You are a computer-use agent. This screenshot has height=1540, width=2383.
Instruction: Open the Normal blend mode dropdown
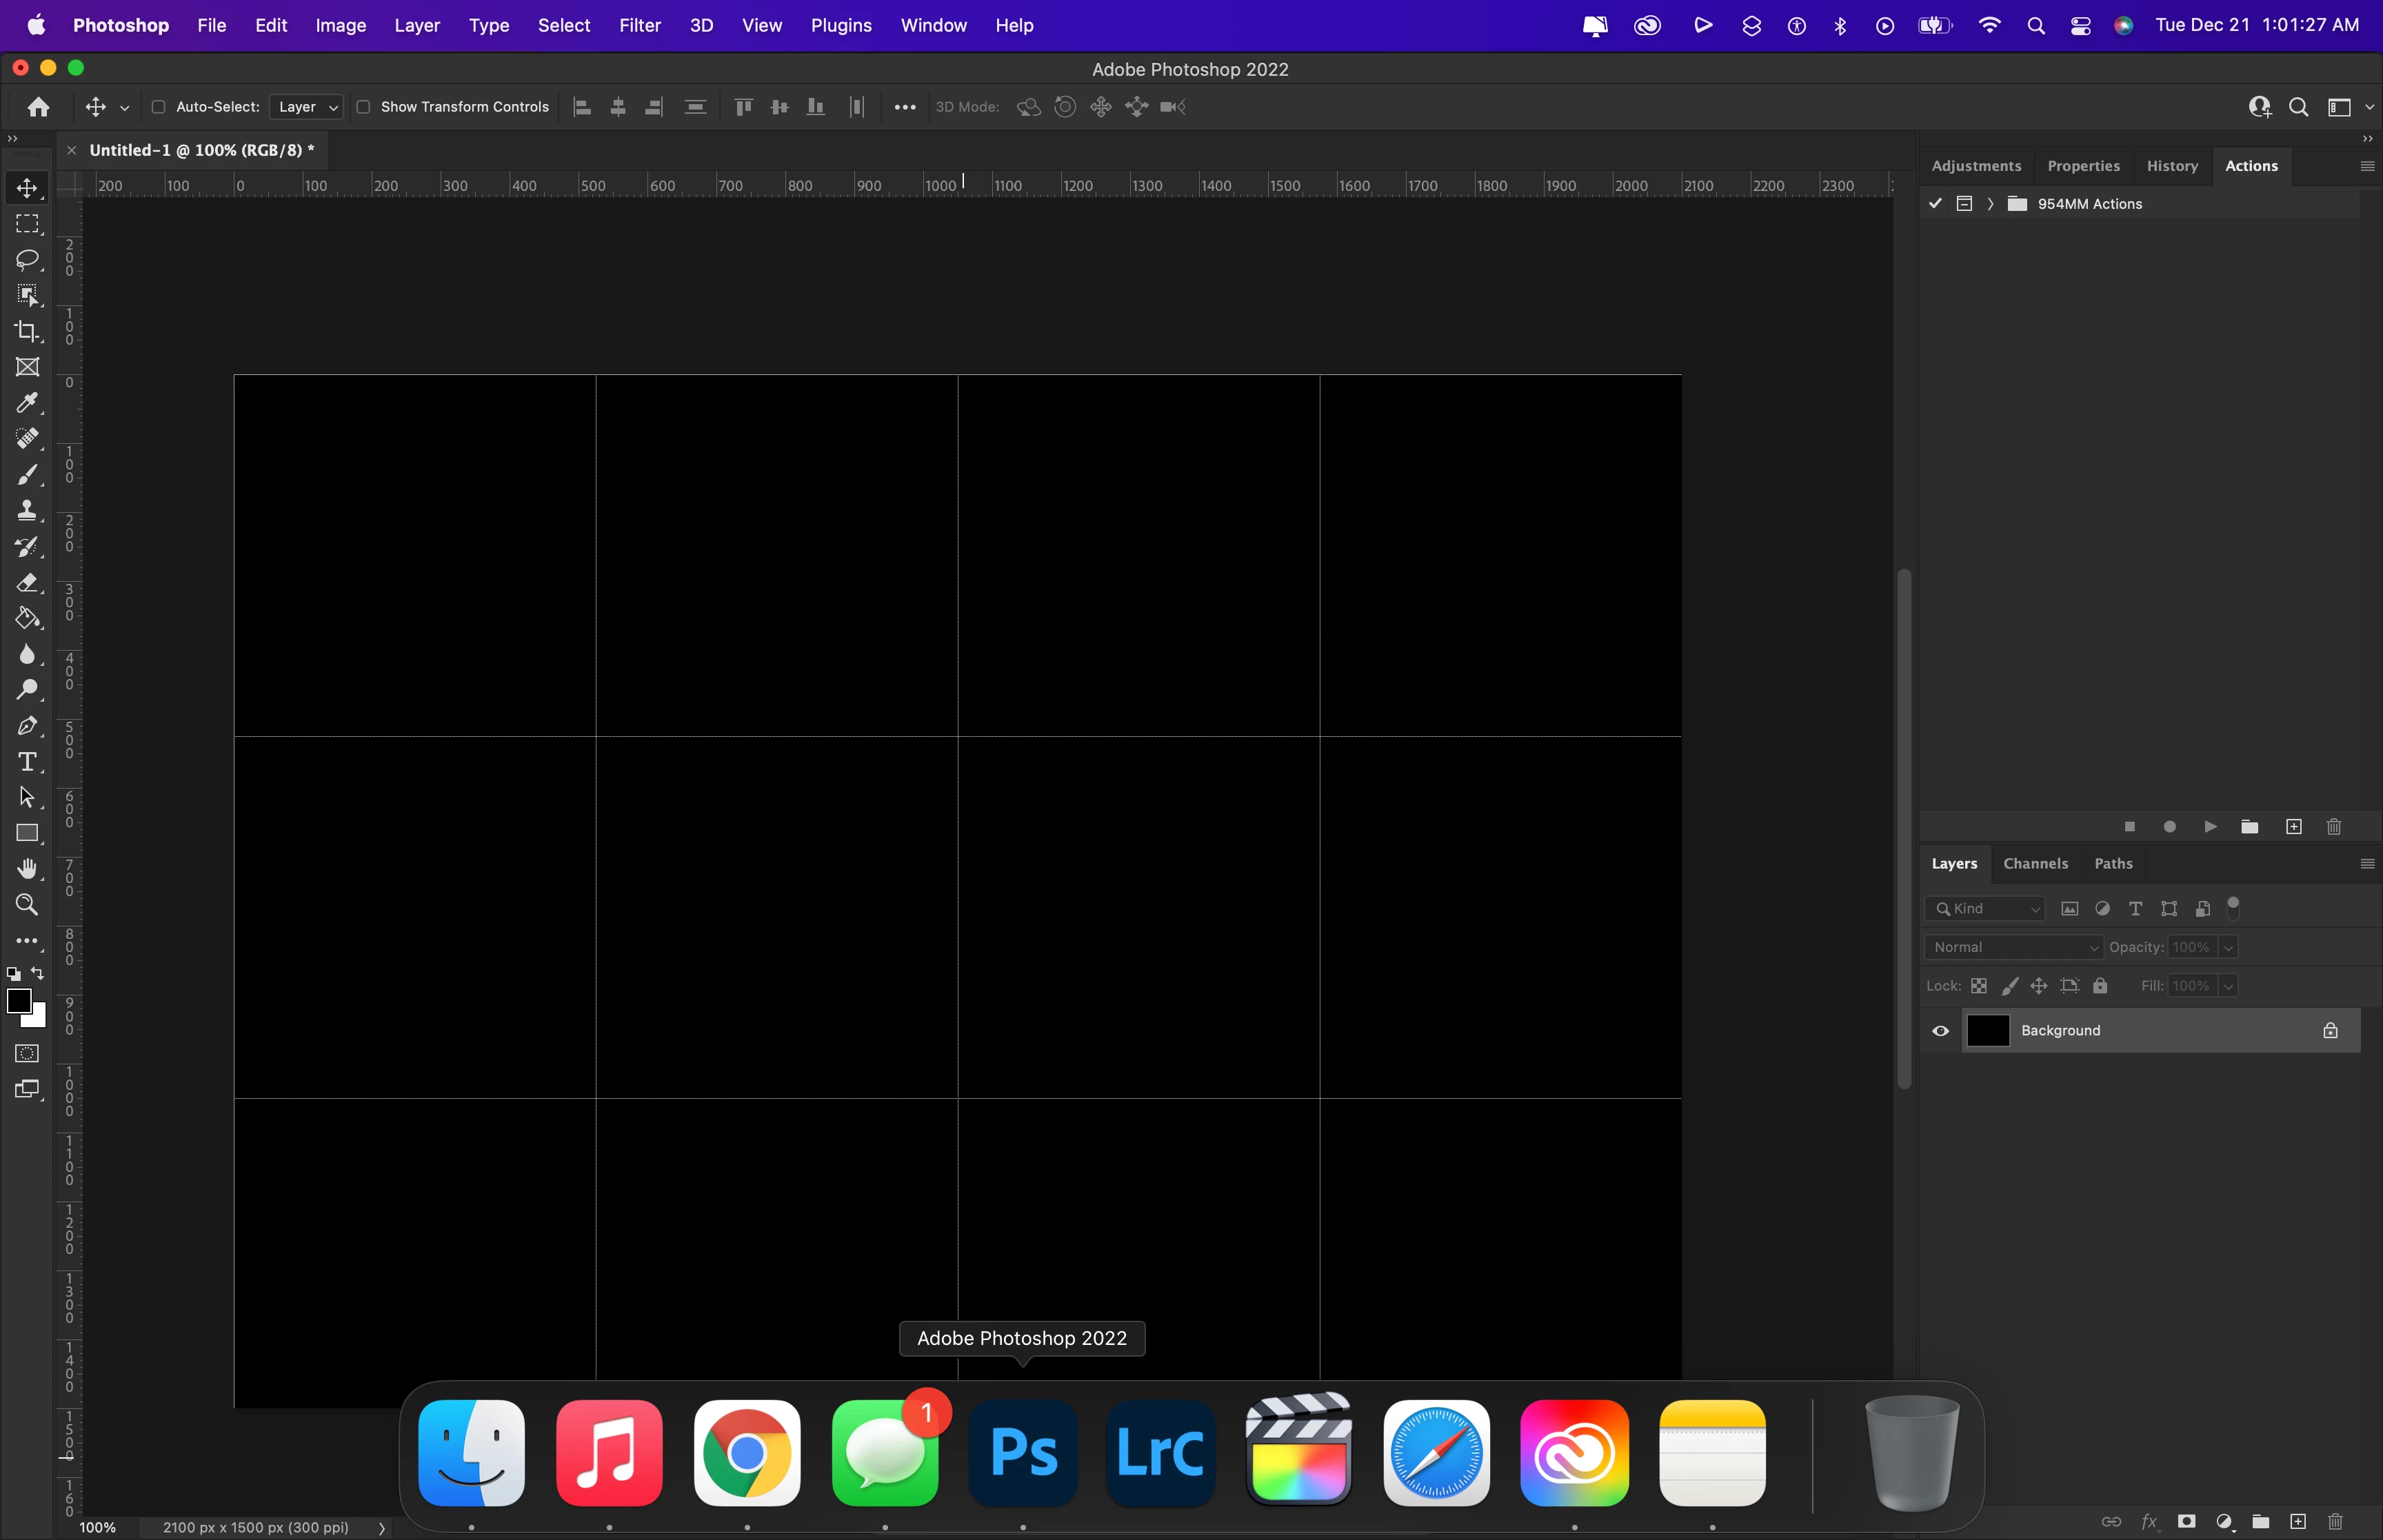click(2013, 947)
